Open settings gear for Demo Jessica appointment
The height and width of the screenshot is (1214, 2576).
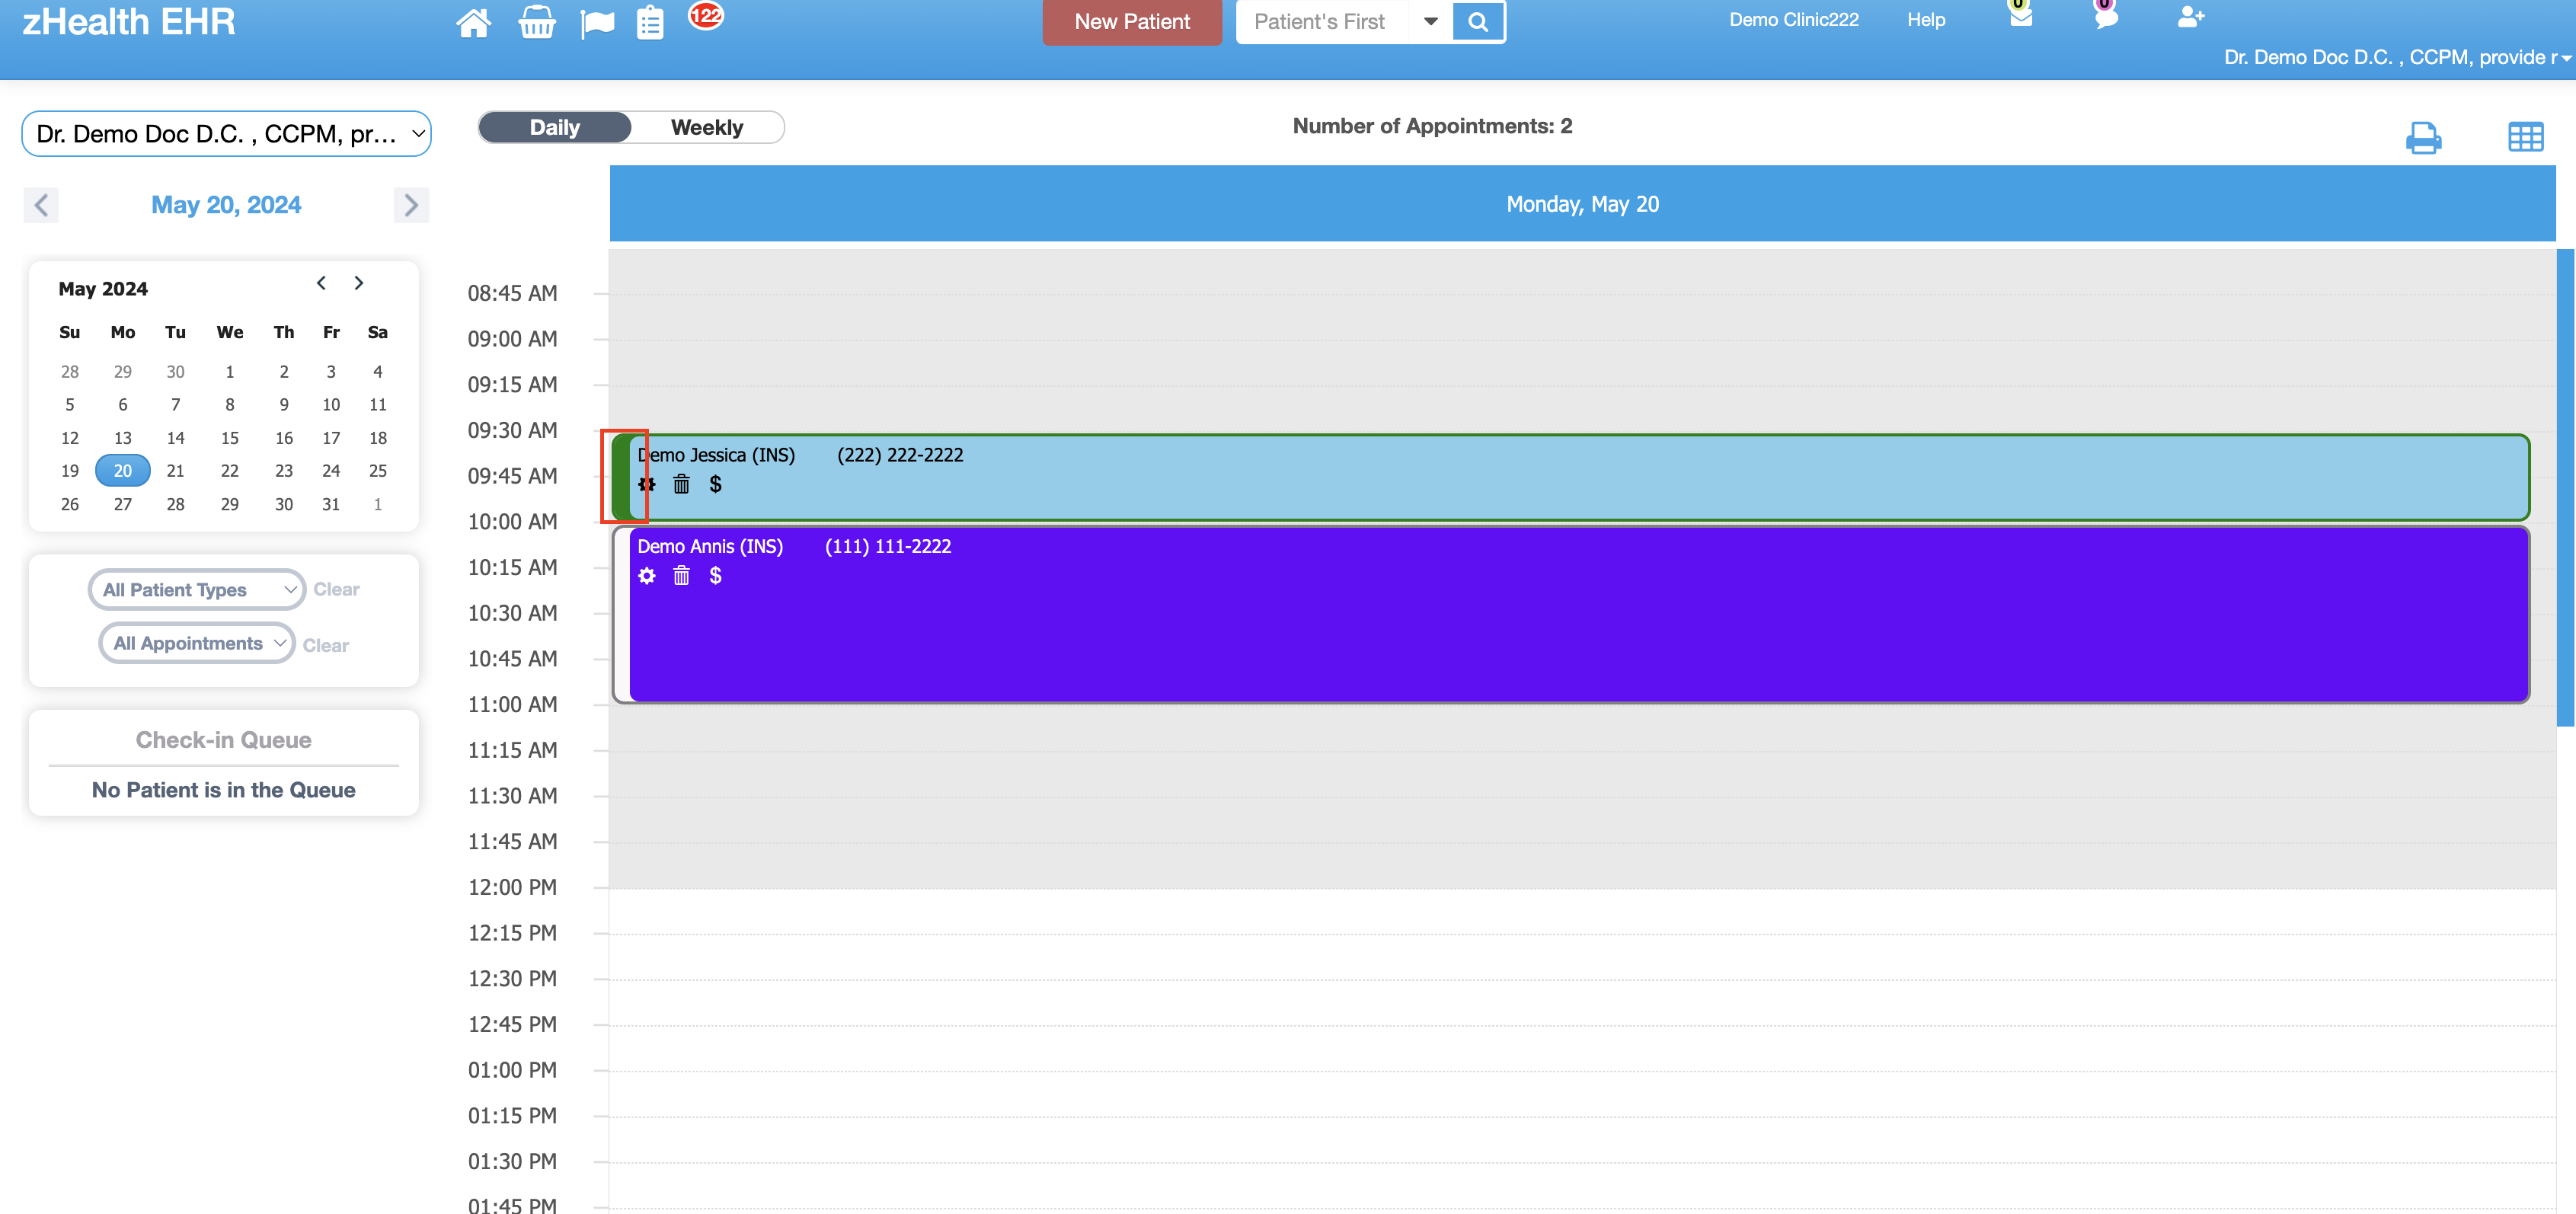[647, 484]
